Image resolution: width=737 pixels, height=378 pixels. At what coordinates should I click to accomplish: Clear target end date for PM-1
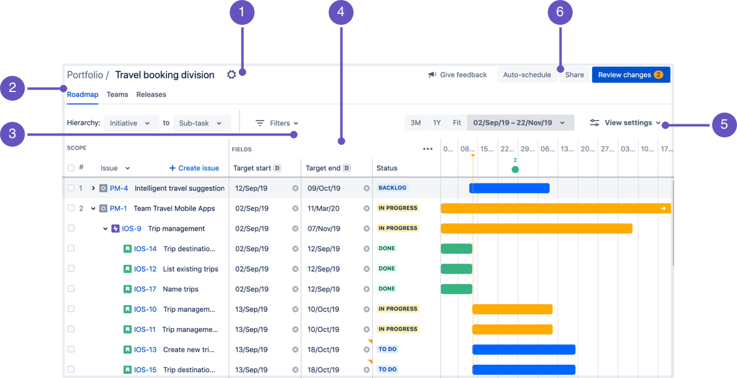[x=367, y=208]
